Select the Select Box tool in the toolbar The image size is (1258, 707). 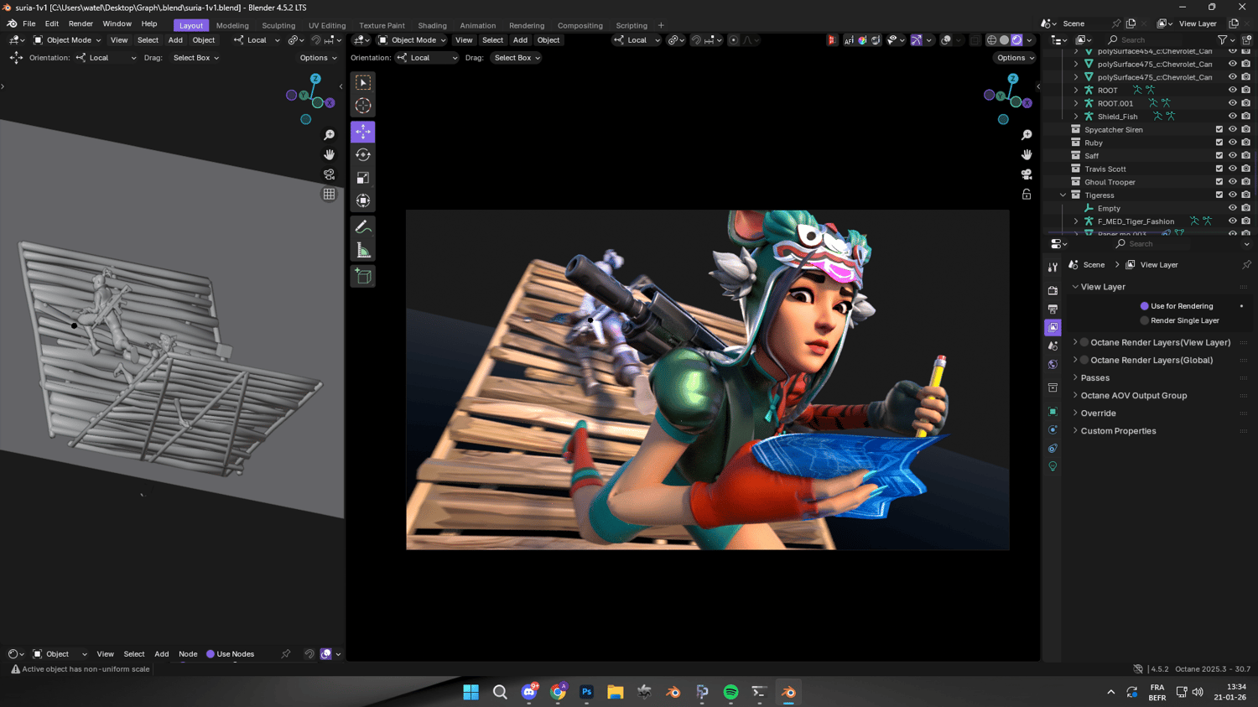click(x=363, y=82)
